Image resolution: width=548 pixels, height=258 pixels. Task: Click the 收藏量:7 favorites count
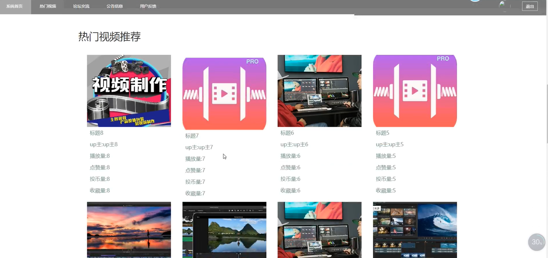[195, 193]
